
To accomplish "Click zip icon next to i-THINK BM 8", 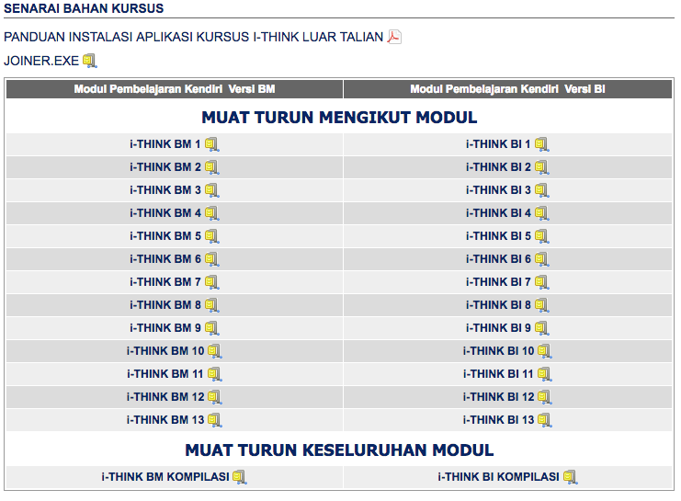I will (212, 305).
